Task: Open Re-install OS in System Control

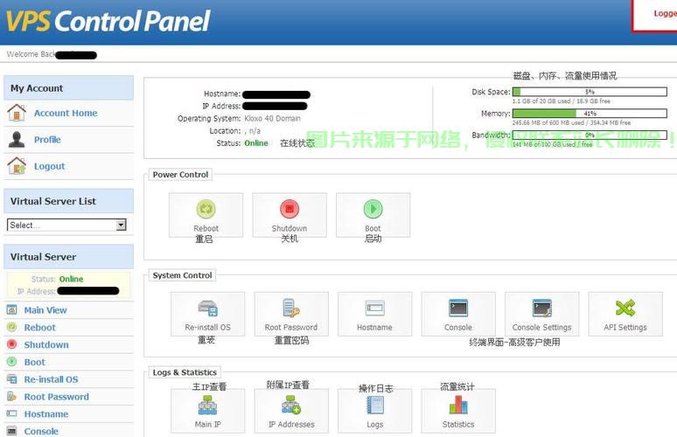Action: (207, 314)
